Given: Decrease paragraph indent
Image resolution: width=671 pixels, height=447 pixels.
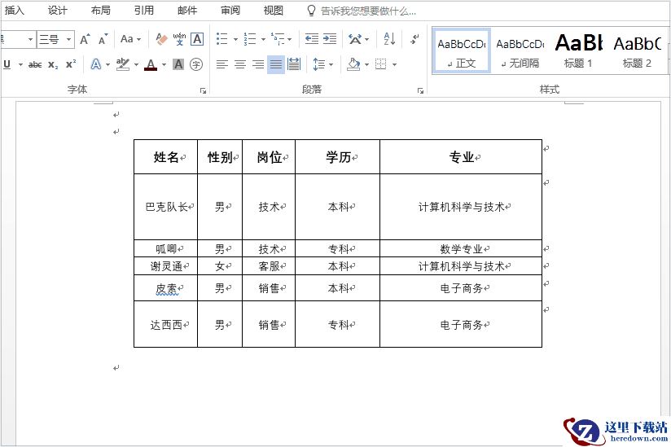Looking at the screenshot, I should (312, 39).
